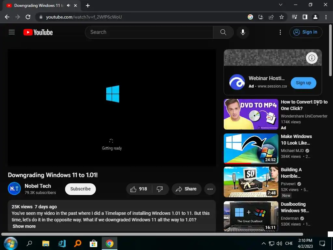Open the CHE input language indicator
333x250 pixels.
point(289,243)
